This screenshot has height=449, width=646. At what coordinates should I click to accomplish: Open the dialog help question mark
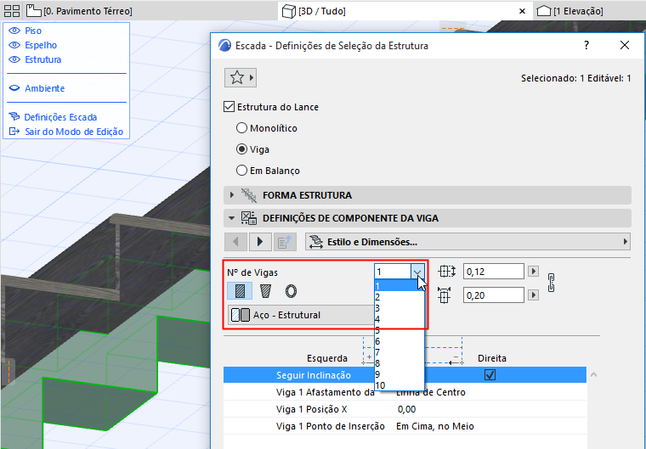pyautogui.click(x=586, y=45)
